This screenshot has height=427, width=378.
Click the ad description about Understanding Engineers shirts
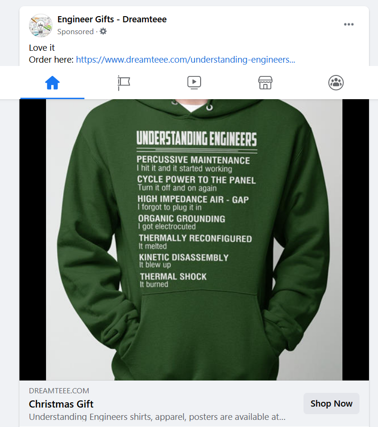click(x=157, y=417)
